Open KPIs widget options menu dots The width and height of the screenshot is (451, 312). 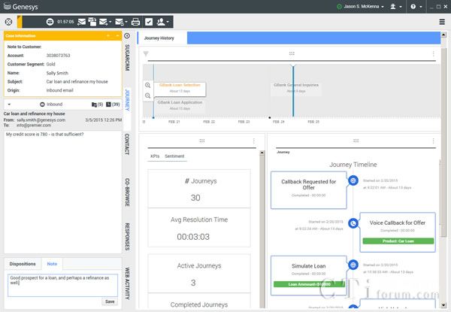coord(254,141)
